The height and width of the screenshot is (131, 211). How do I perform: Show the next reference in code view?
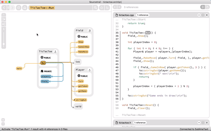pos(119,7)
